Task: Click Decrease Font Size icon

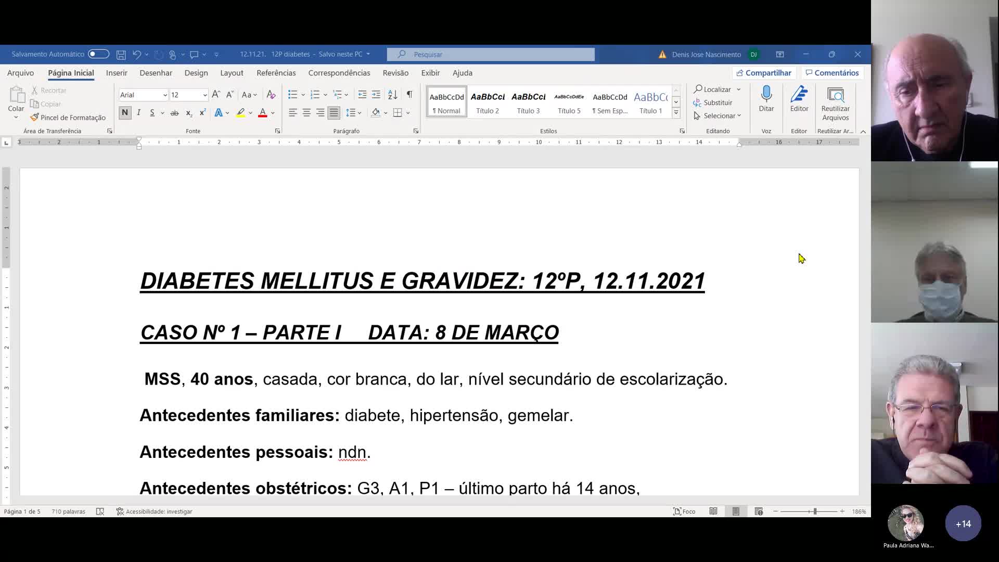Action: click(229, 95)
